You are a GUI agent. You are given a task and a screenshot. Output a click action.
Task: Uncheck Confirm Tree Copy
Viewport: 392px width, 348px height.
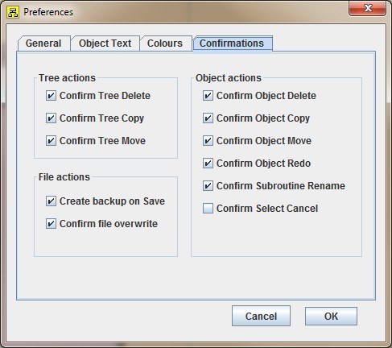(51, 118)
